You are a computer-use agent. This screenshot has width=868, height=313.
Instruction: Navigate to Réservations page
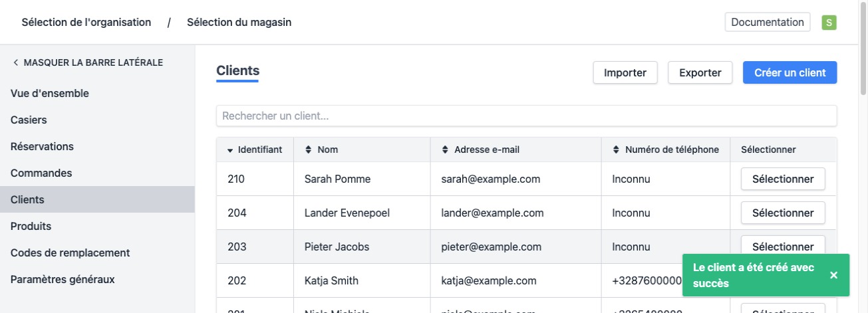click(x=42, y=146)
